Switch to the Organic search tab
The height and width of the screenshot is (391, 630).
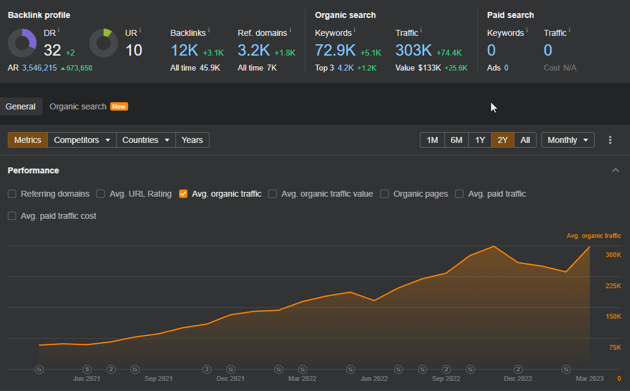point(78,106)
